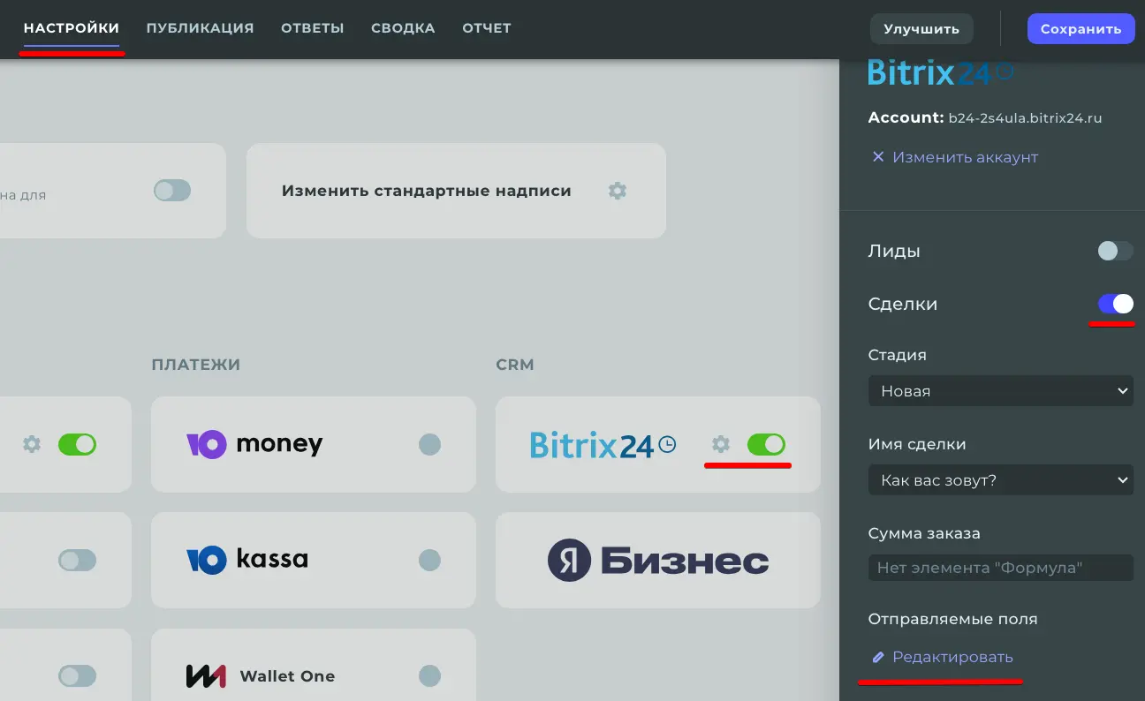Viewport: 1145px width, 701px height.
Task: Click the Улучшить button
Action: pos(921,29)
